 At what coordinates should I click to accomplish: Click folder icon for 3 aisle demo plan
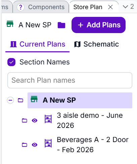coord(25,120)
